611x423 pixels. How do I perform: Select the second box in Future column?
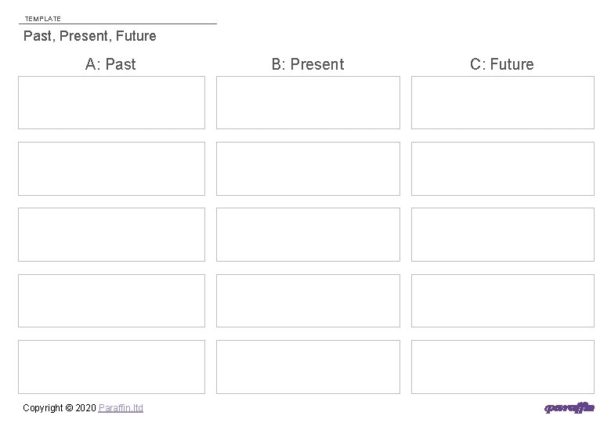[x=503, y=168]
